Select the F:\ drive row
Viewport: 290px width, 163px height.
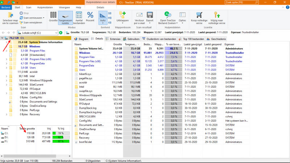point(35,141)
